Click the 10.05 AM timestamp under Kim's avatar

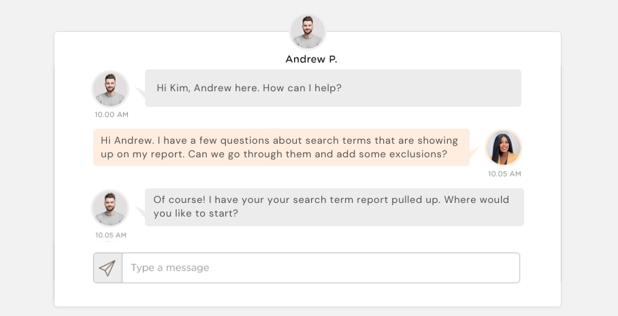pos(504,174)
